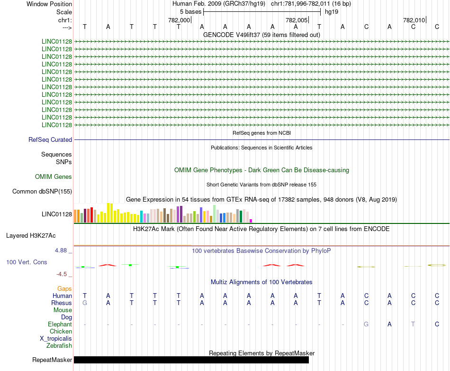Screen dimensions: 450x371
Task: Select the Zebrafish alignment row label
Action: point(59,346)
